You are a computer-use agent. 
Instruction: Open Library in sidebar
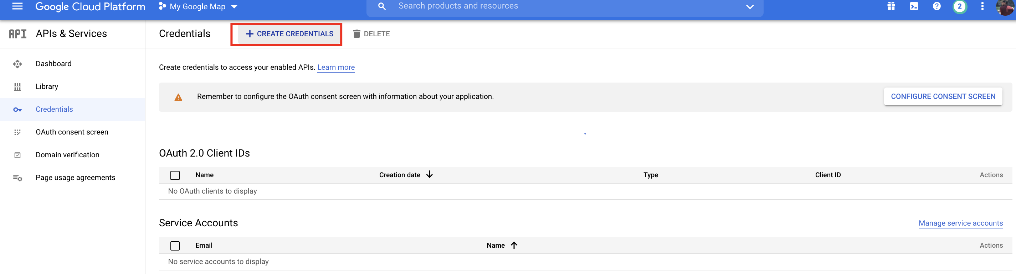(47, 86)
